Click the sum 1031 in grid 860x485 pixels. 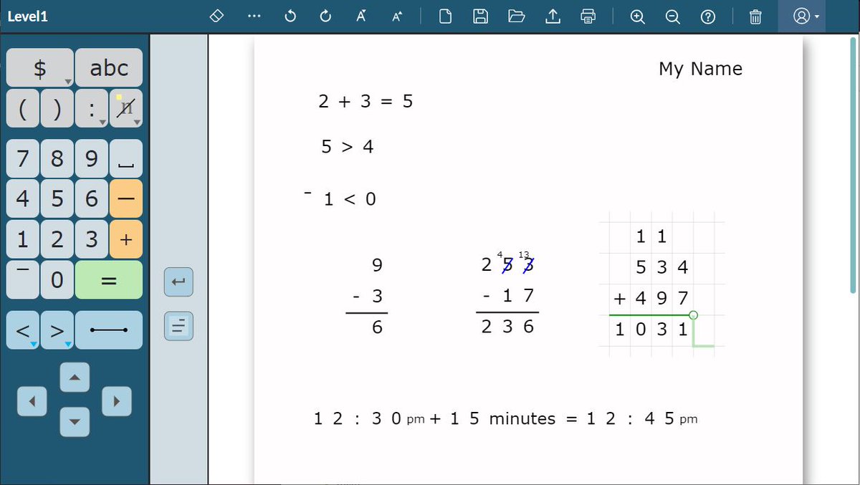coord(651,330)
